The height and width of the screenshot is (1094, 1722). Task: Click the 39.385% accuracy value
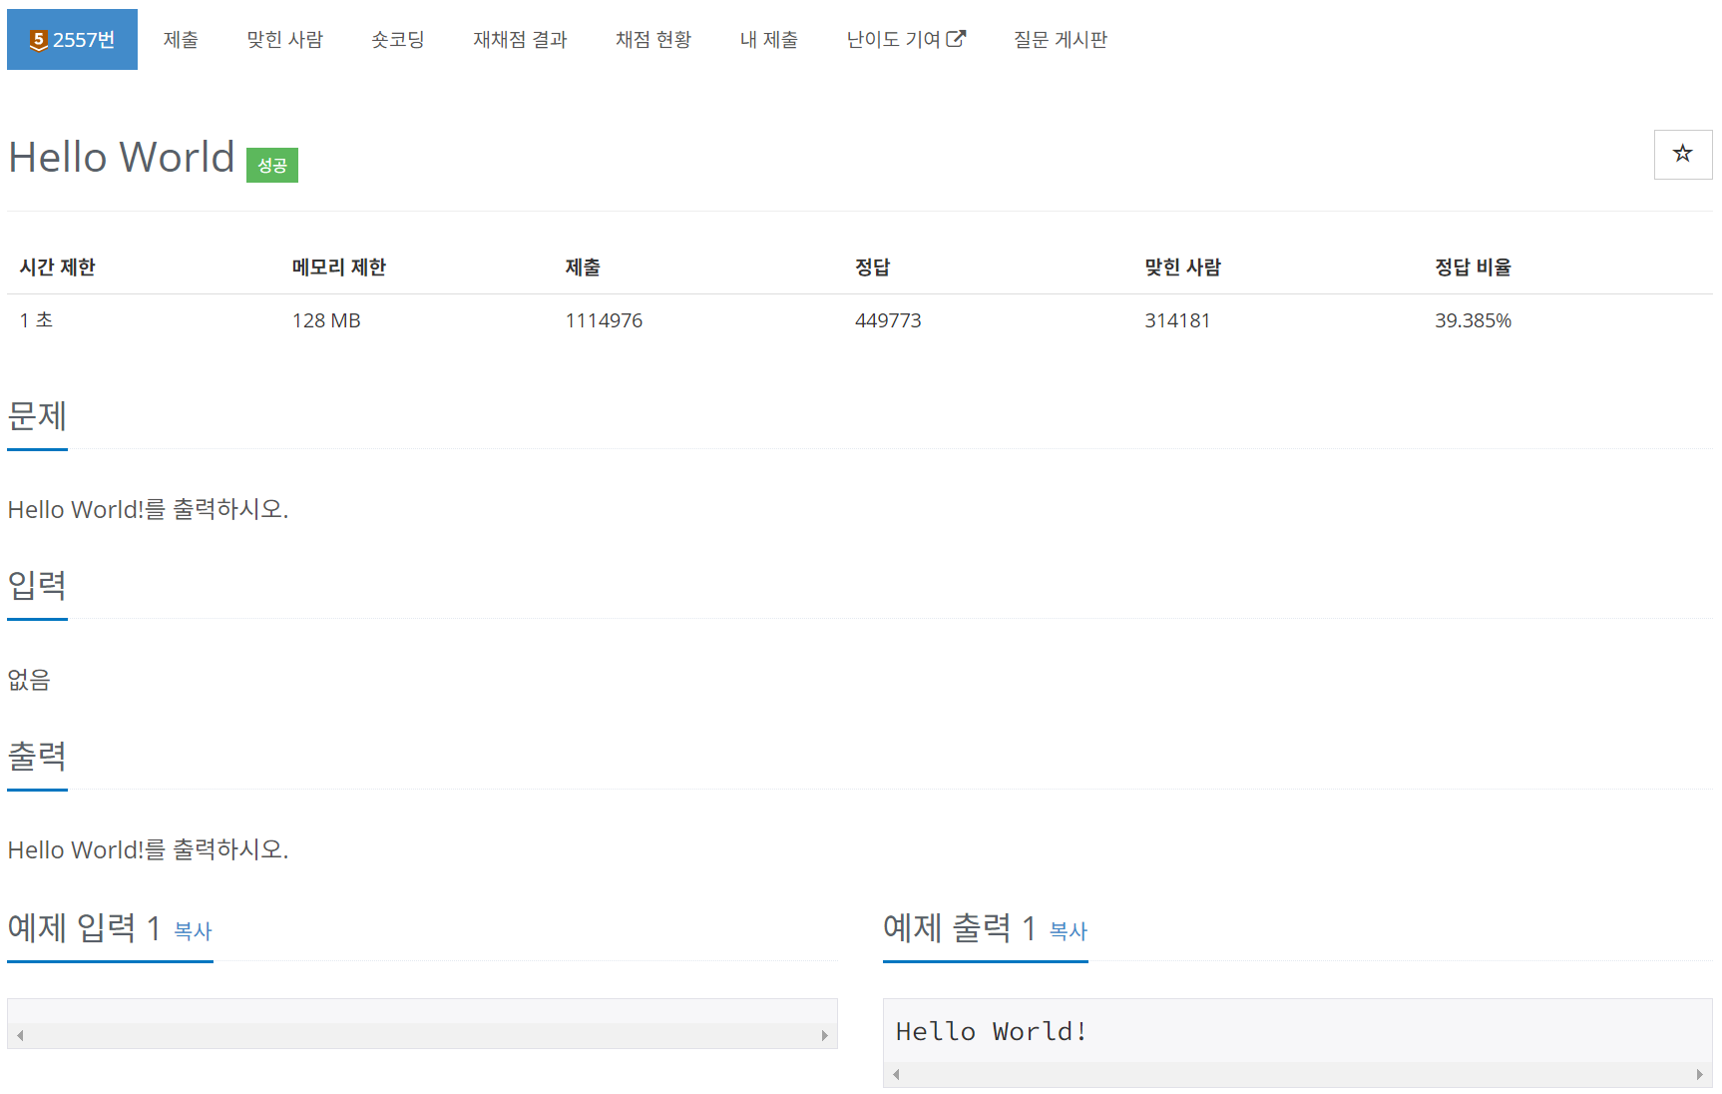tap(1473, 320)
